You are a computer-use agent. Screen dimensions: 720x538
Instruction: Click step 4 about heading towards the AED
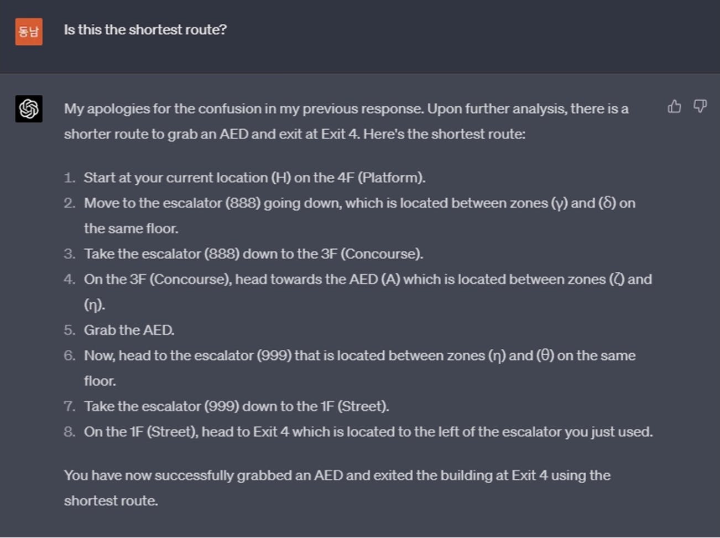(x=368, y=280)
